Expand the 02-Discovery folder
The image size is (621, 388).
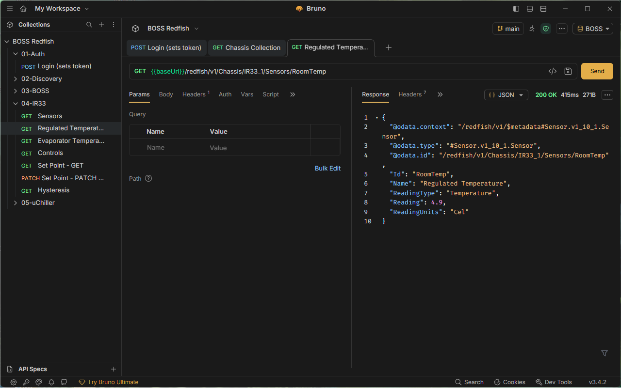tap(16, 79)
